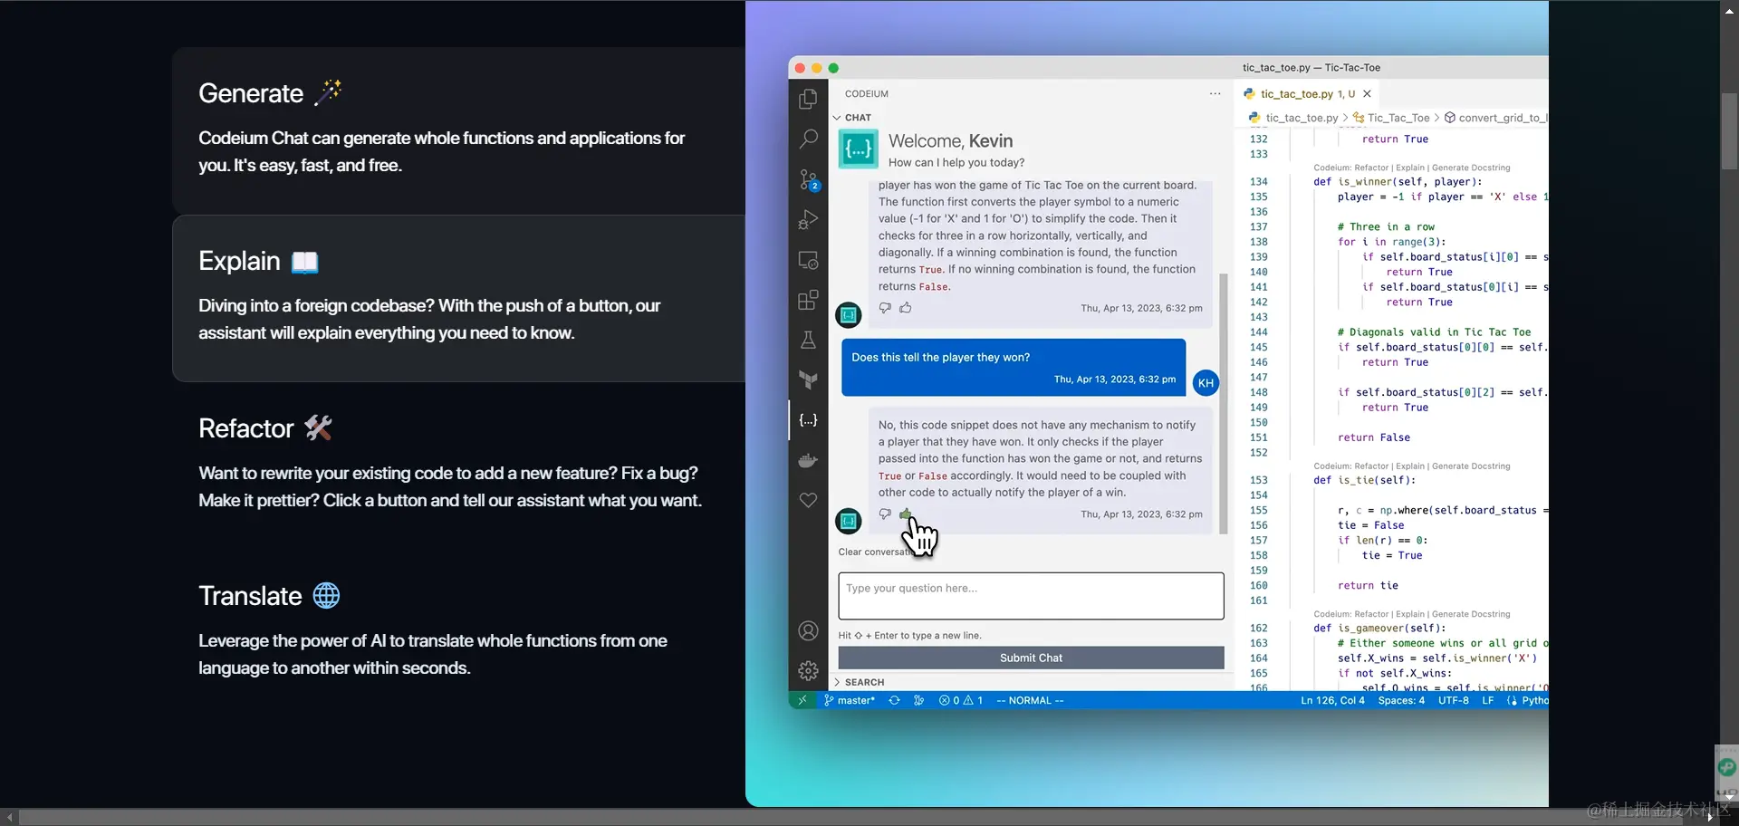
Task: Select the Translate feature card
Action: point(458,633)
